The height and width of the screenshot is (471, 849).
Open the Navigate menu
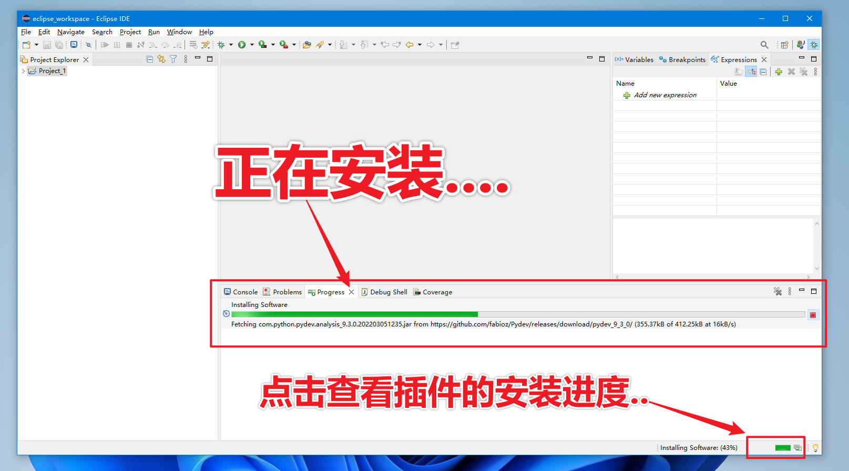tap(71, 32)
